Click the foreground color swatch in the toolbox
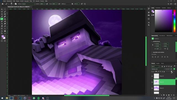The width and height of the screenshot is (177, 100). (x=2, y=36)
